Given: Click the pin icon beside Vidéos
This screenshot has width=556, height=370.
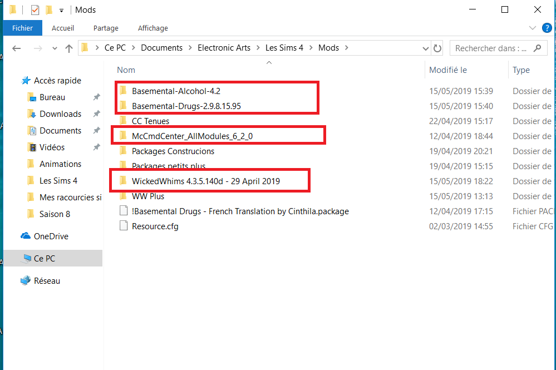Looking at the screenshot, I should point(96,147).
